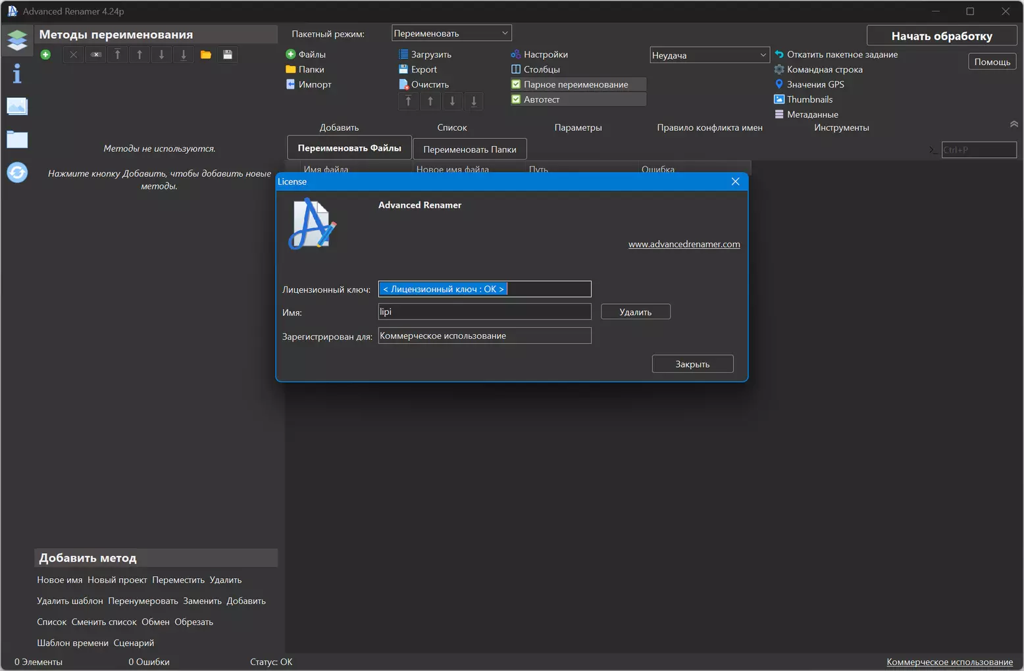
Task: Click the Зарегистрирован для field
Action: coord(485,335)
